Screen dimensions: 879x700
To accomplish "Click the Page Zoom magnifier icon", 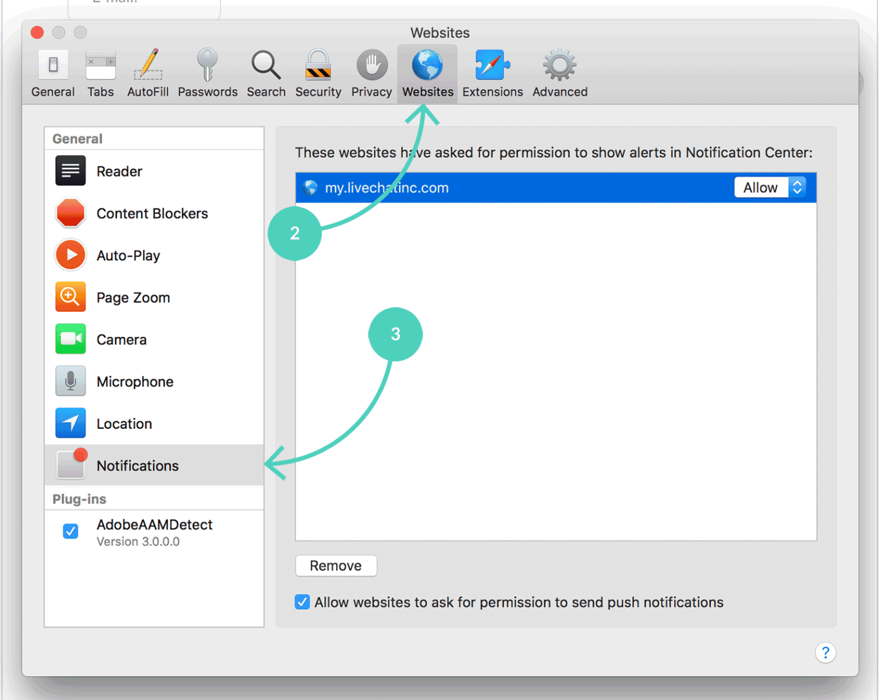I will point(70,297).
